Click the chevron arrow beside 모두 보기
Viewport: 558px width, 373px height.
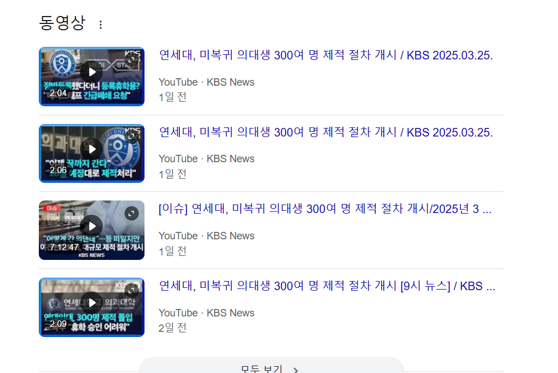coord(296,370)
